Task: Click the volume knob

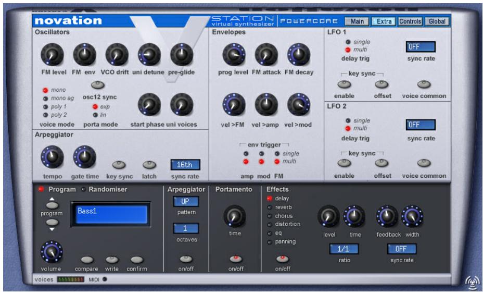Action: [52, 252]
